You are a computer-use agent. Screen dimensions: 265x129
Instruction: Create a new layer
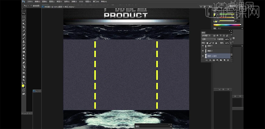(224, 60)
